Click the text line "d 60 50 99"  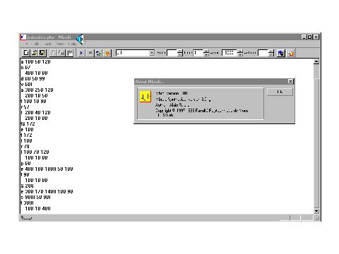click(x=32, y=78)
